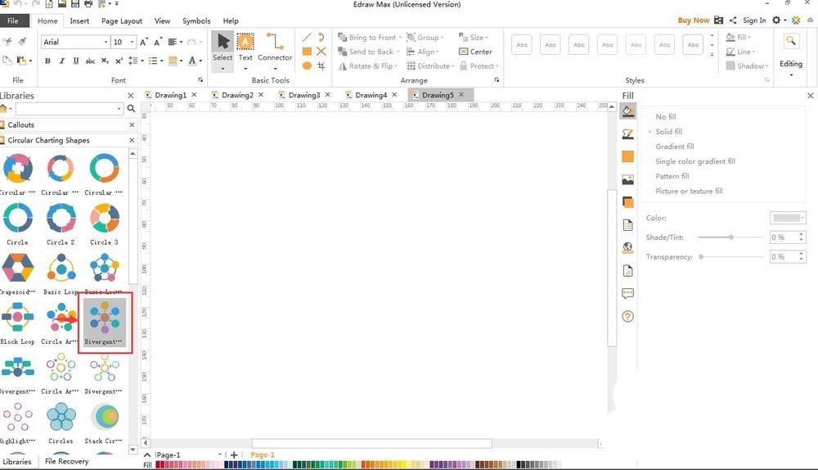Open the Picture icon in right sidebar
Viewport: 818px width, 470px height.
click(x=628, y=179)
